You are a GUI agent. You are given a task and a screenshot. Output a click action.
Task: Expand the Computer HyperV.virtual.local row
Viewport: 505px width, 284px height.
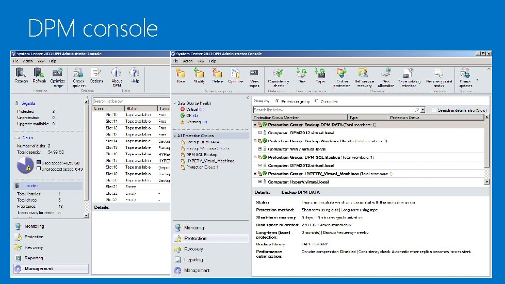[260, 182]
